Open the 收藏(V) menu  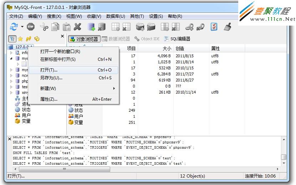(94, 16)
